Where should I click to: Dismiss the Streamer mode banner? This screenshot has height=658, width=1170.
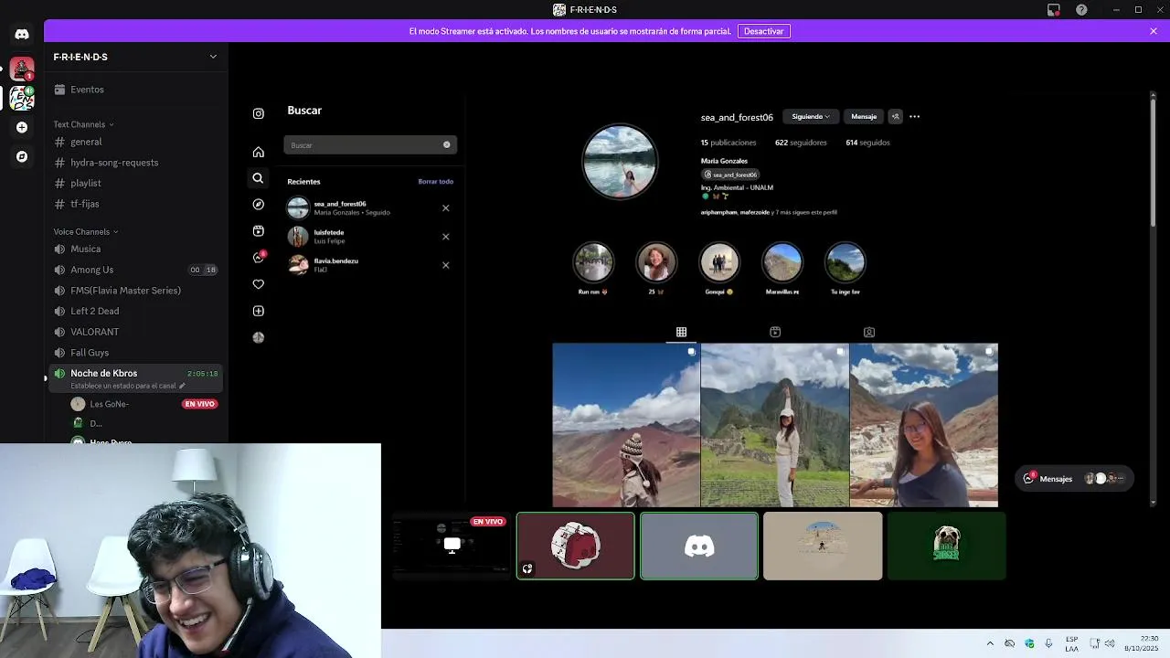(x=1154, y=31)
